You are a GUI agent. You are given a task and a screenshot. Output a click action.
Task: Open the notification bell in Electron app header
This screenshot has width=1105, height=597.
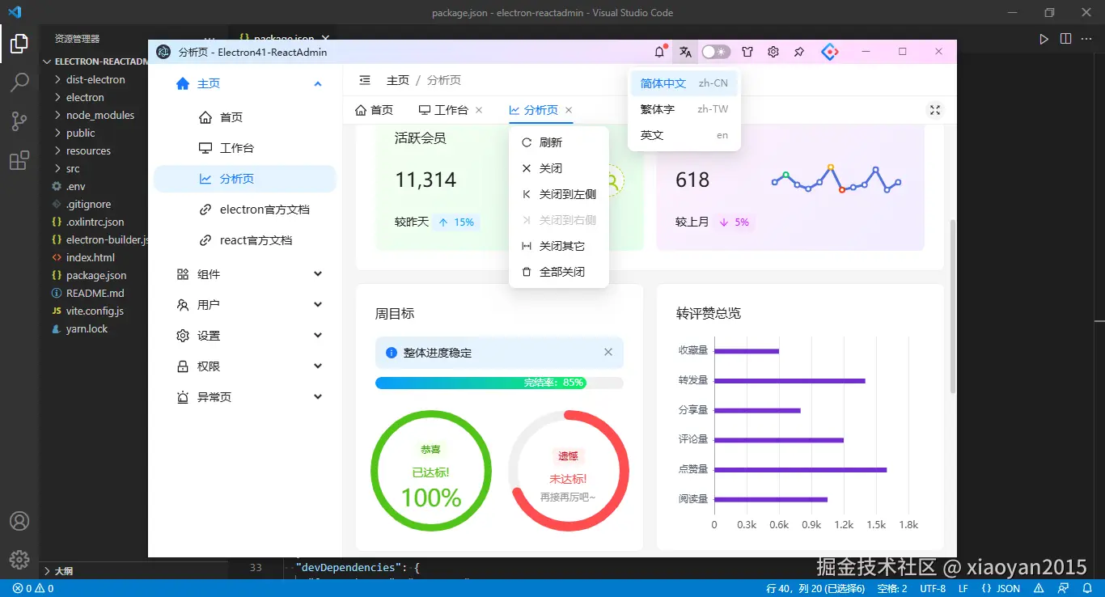[660, 52]
